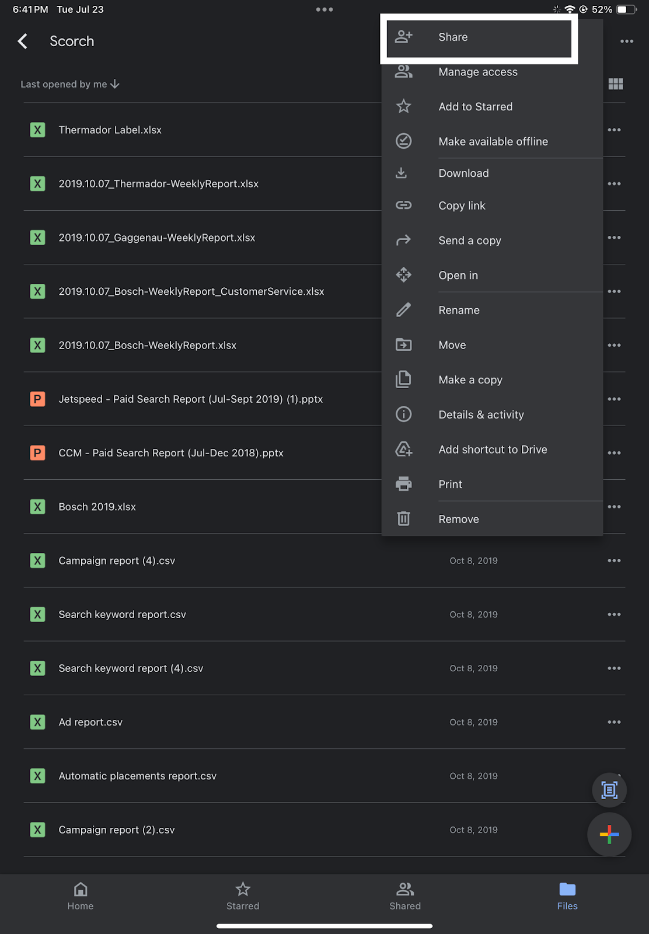Switch to the Starred tab
This screenshot has width=649, height=934.
point(243,897)
